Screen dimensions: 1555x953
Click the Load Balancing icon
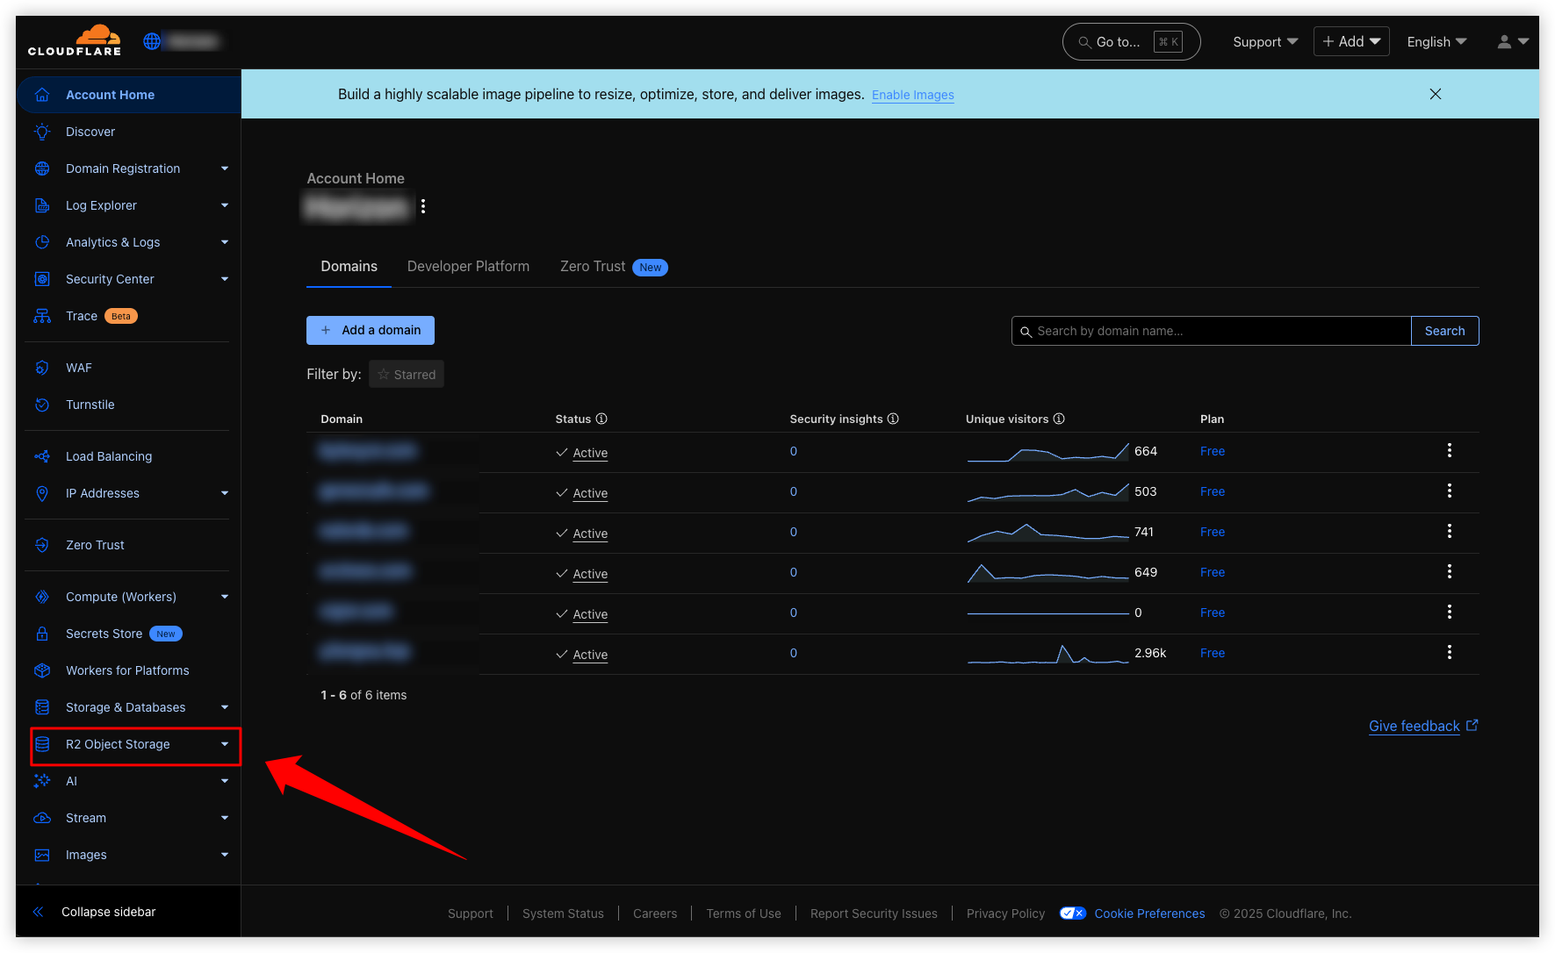[42, 456]
